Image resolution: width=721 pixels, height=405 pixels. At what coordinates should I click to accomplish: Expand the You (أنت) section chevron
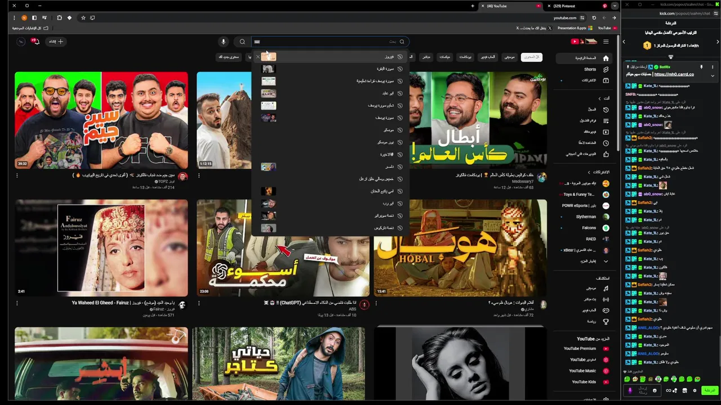(599, 98)
